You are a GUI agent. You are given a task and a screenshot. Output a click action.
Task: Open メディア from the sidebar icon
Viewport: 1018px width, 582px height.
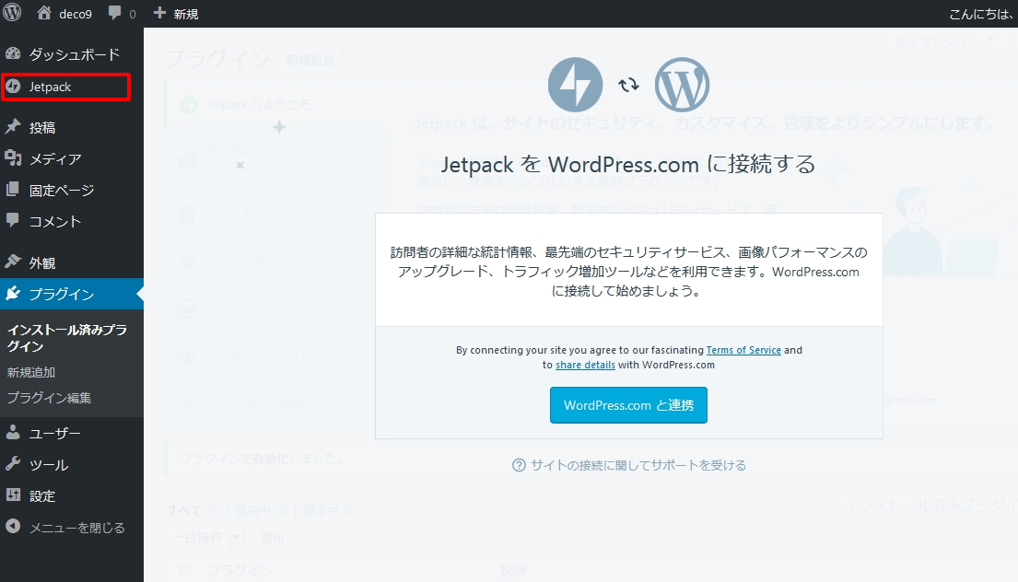[x=15, y=157]
